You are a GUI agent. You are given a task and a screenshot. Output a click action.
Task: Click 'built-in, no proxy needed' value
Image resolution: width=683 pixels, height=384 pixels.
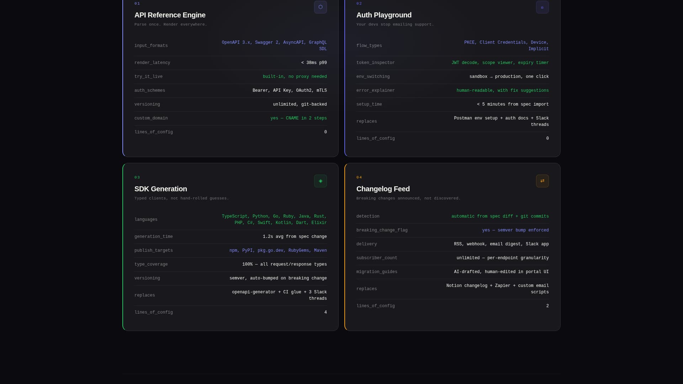(295, 77)
